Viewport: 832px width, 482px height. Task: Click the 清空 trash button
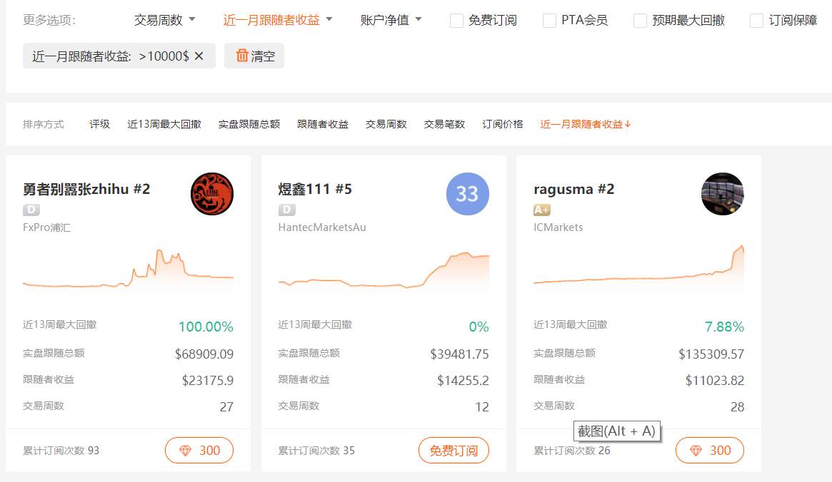254,56
